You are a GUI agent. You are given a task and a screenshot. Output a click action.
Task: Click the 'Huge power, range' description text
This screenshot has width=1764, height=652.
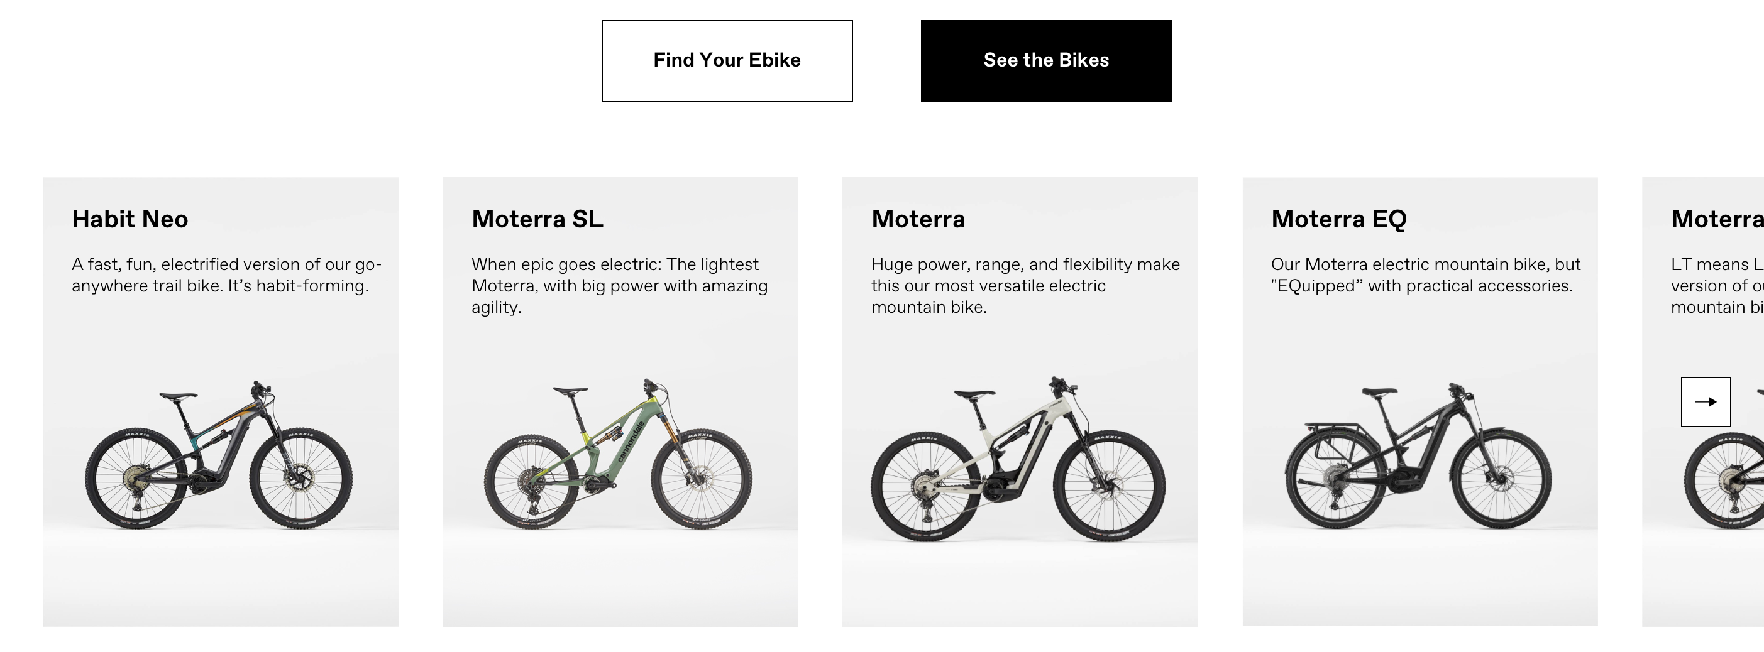(1025, 285)
